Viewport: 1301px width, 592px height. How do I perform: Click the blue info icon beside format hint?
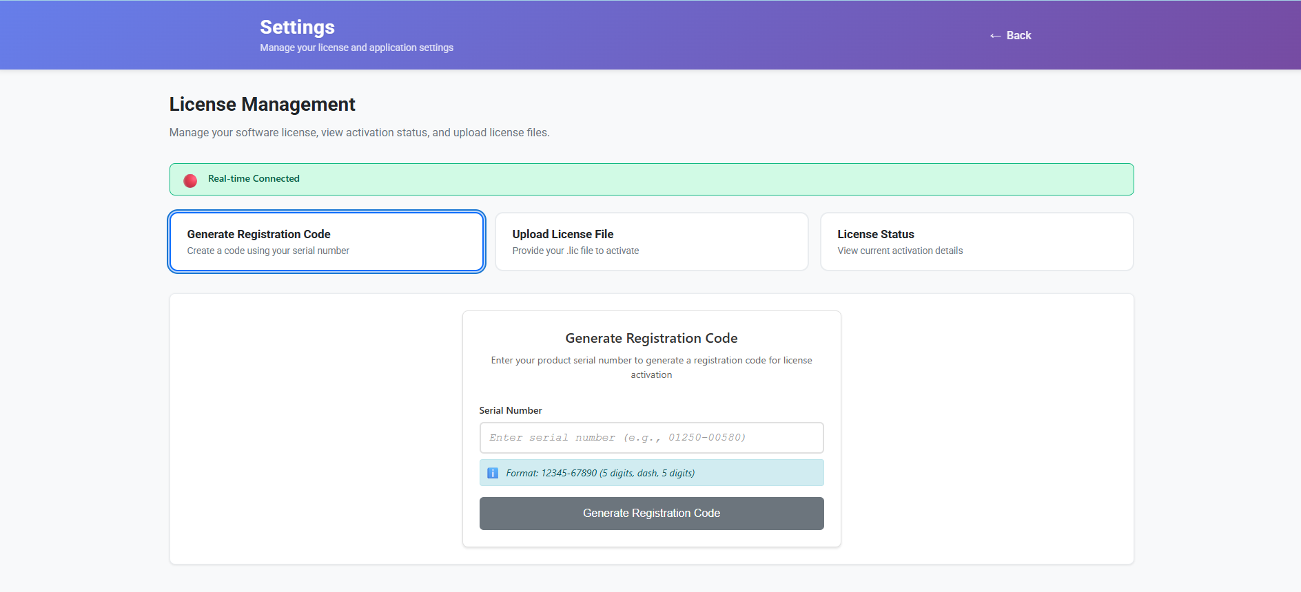click(493, 473)
